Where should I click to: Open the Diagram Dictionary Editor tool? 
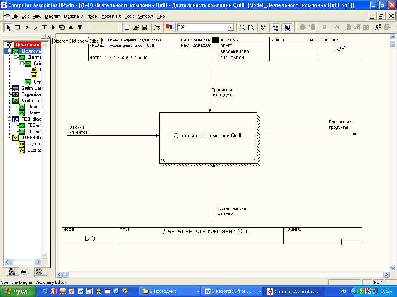(53, 27)
